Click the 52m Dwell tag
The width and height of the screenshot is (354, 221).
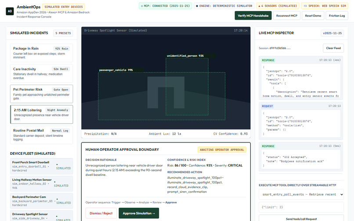(61, 69)
